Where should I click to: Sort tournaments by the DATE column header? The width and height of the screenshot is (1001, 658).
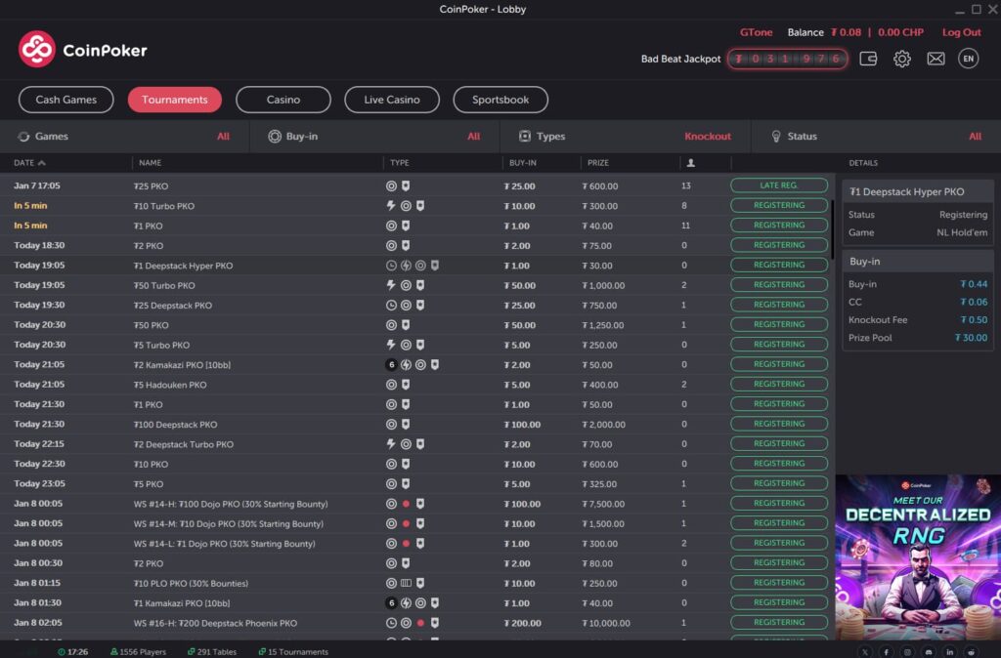tap(31, 162)
